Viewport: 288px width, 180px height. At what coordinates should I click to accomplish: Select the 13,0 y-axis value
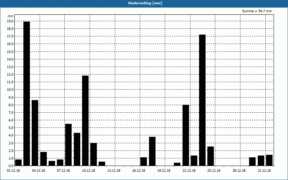(10, 67)
